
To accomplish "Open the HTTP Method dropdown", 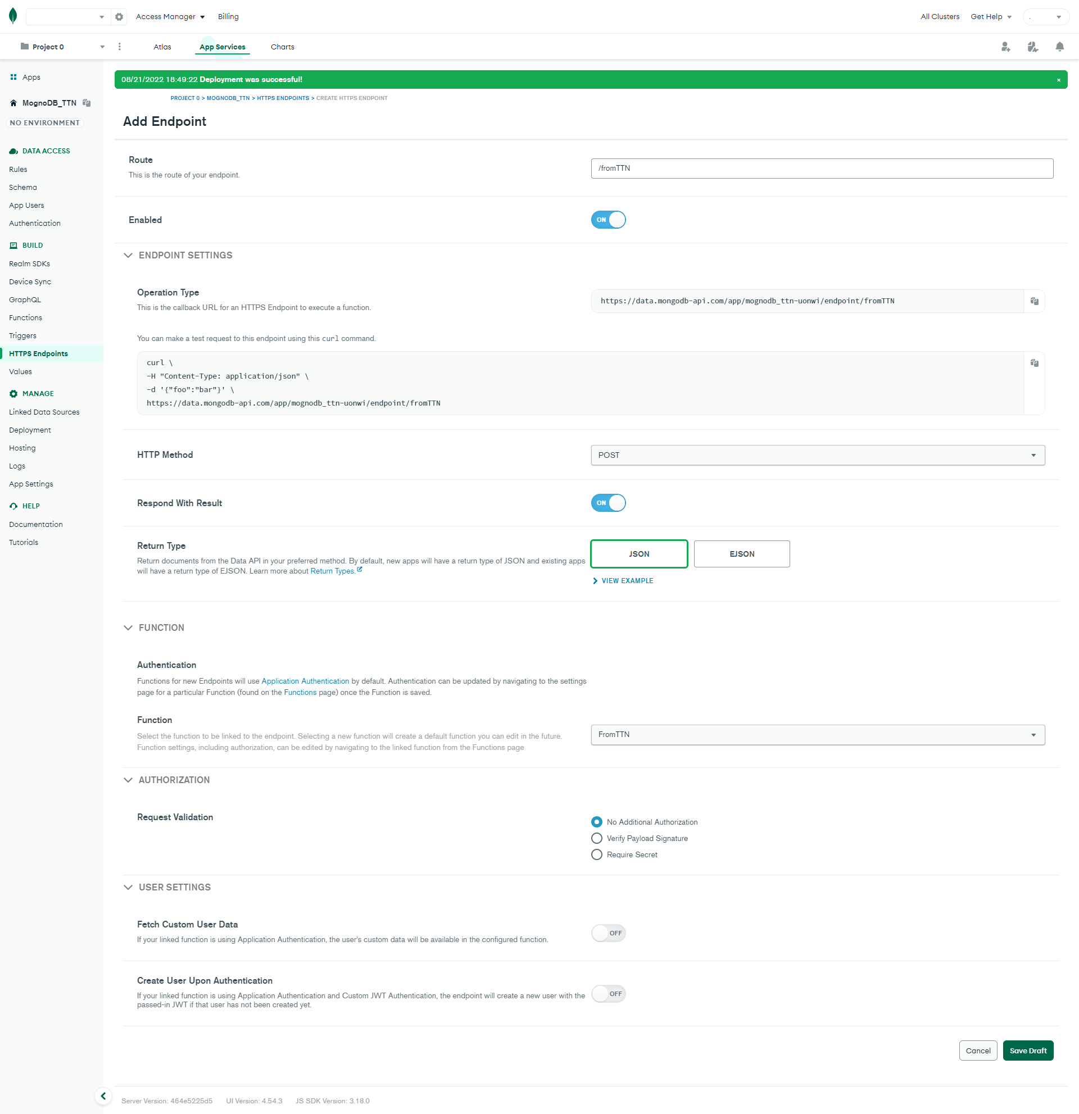I will pos(818,455).
